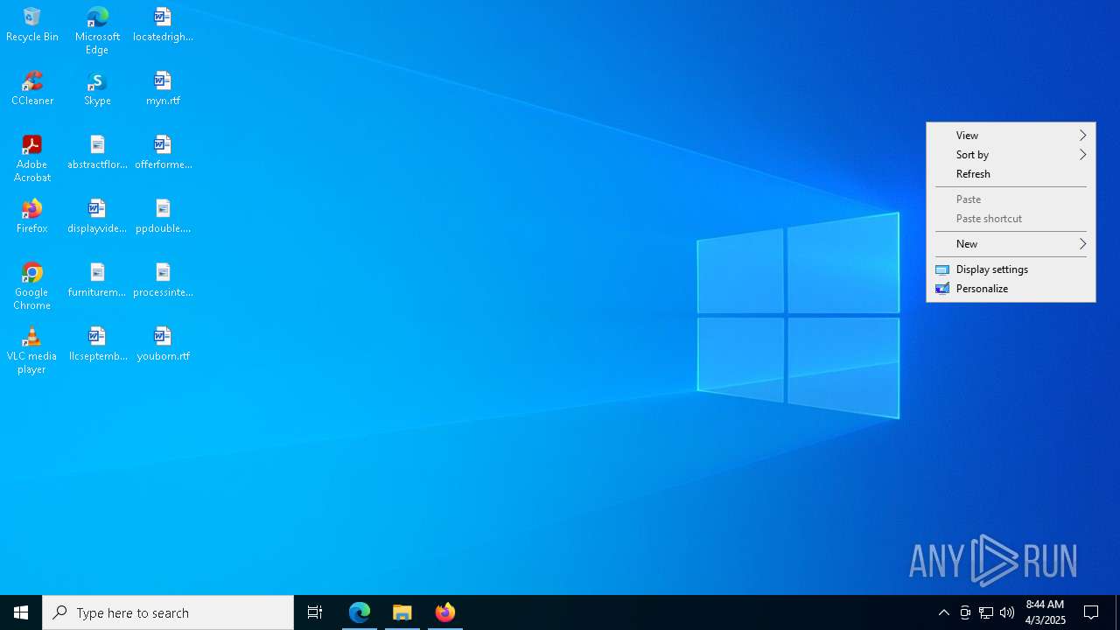Select the displayvide... document icon
This screenshot has width=1120, height=630.
click(x=97, y=216)
